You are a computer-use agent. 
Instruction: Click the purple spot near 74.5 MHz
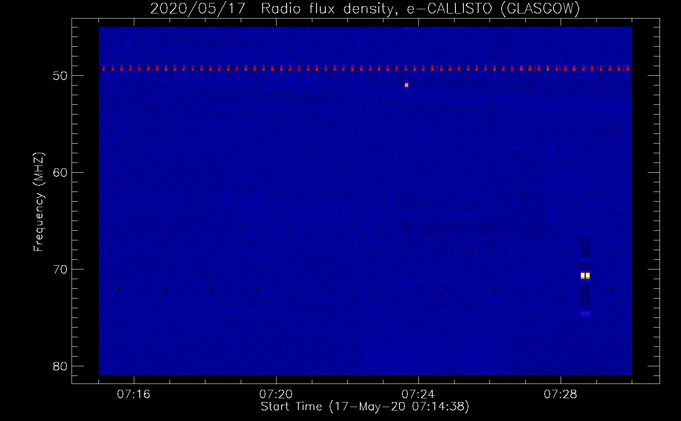(585, 313)
